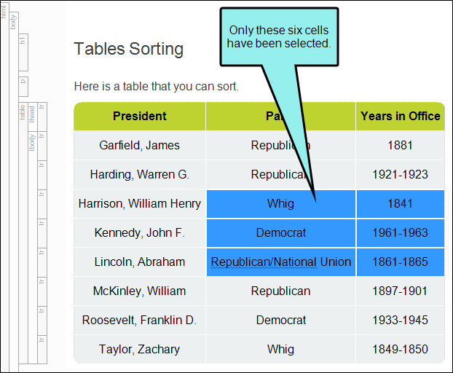Click the President column header
The width and height of the screenshot is (453, 373).
[x=140, y=116]
